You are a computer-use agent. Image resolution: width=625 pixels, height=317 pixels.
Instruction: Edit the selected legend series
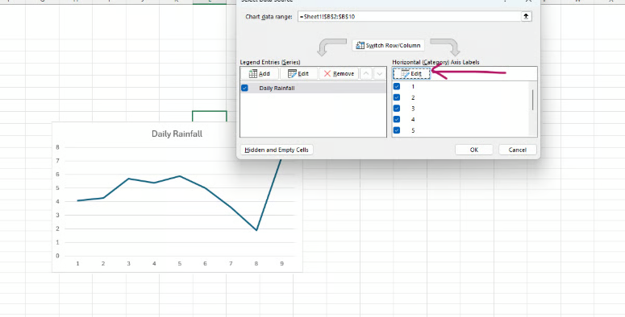(298, 73)
